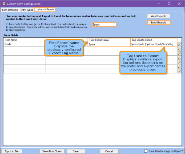This screenshot has width=185, height=154.
Task: Enable Show Header Image on Report checkbox
Action: (146, 151)
